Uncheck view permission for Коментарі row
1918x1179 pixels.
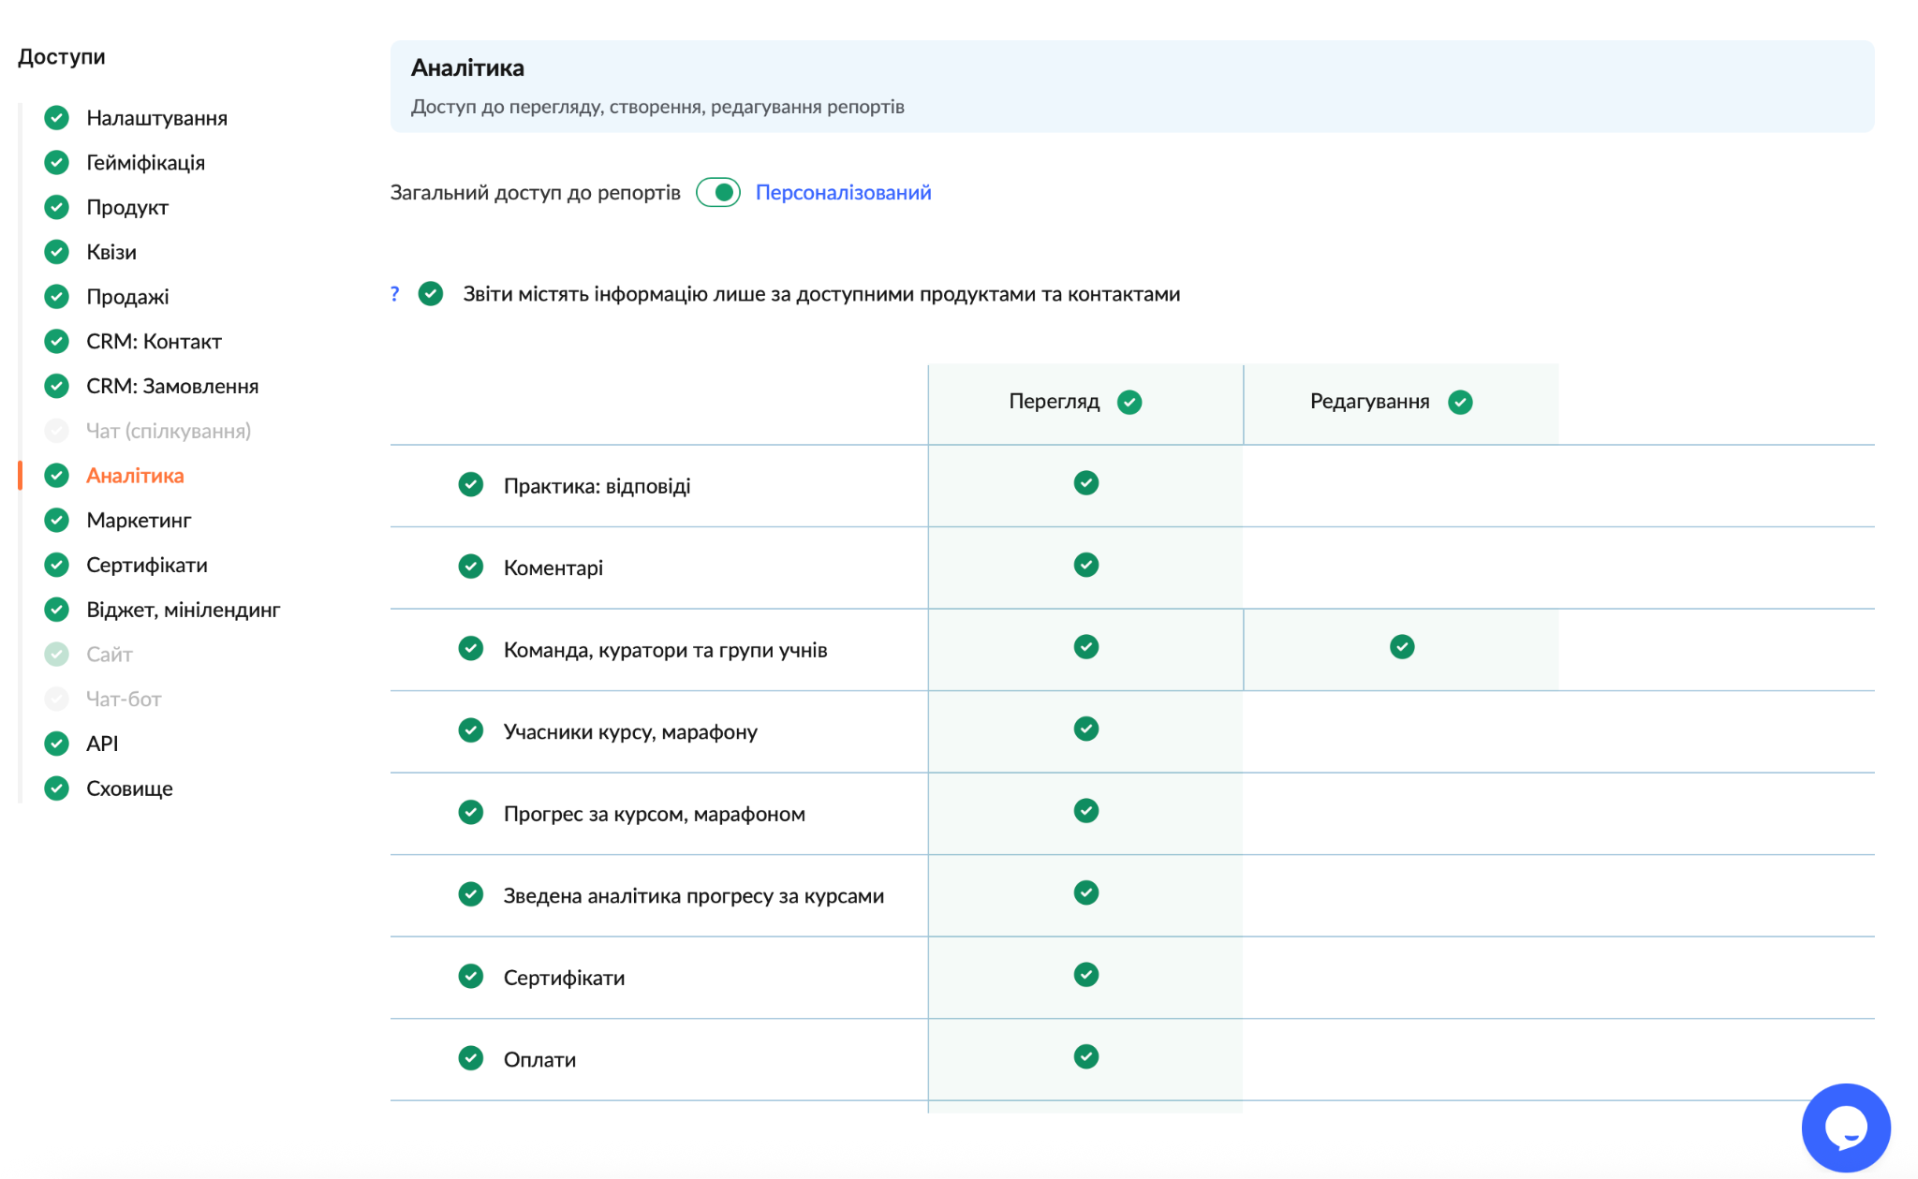(x=1086, y=565)
